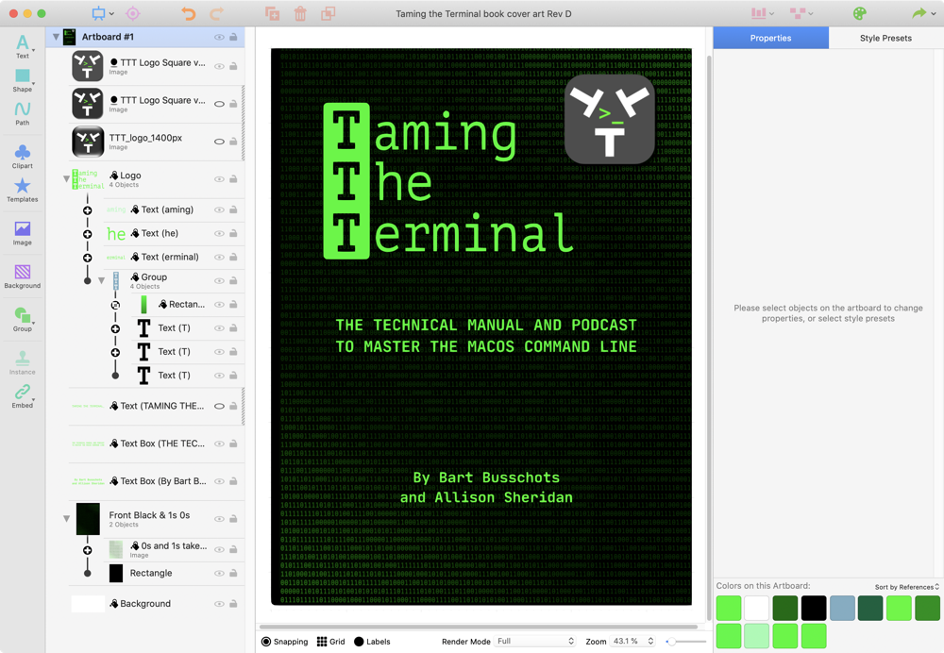Image resolution: width=944 pixels, height=653 pixels.
Task: Collapse the Logo group layer
Action: click(66, 178)
